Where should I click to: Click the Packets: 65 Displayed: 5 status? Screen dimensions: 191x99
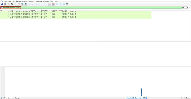pos(136,98)
